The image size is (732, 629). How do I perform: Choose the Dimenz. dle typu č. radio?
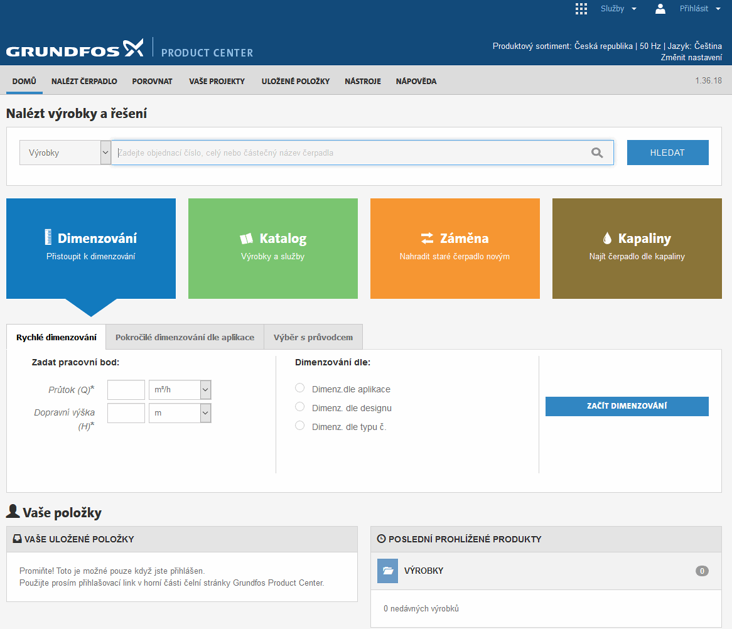pyautogui.click(x=300, y=426)
